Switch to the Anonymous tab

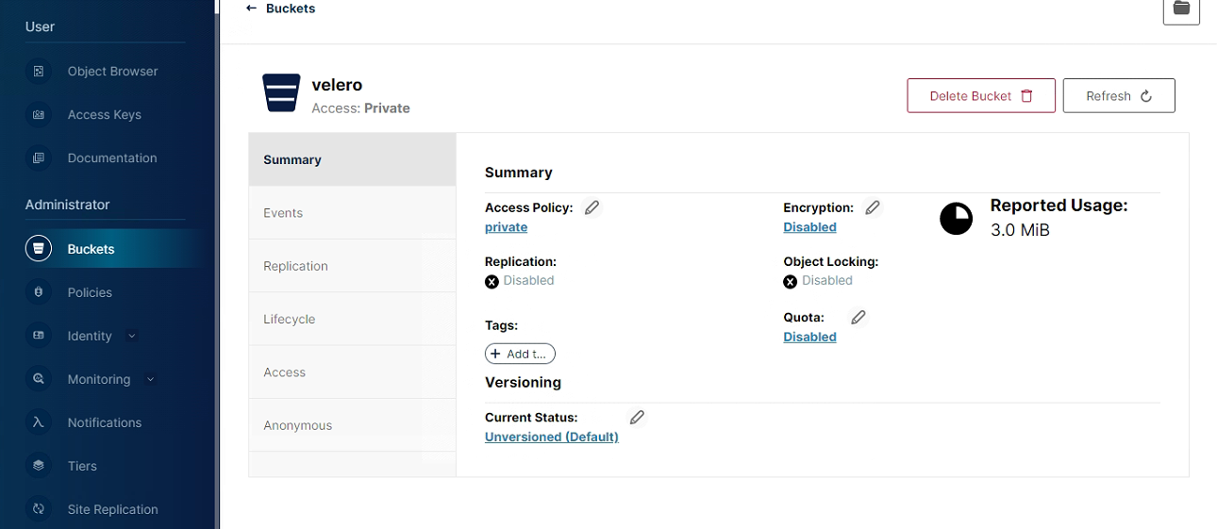pyautogui.click(x=352, y=425)
